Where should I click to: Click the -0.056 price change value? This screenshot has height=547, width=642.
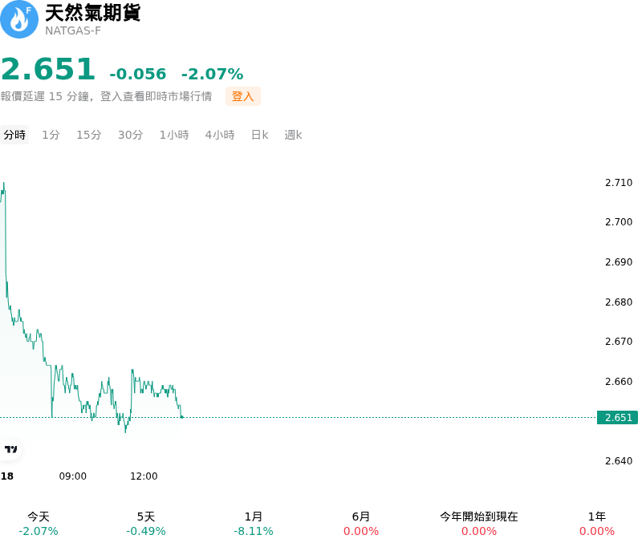(138, 74)
